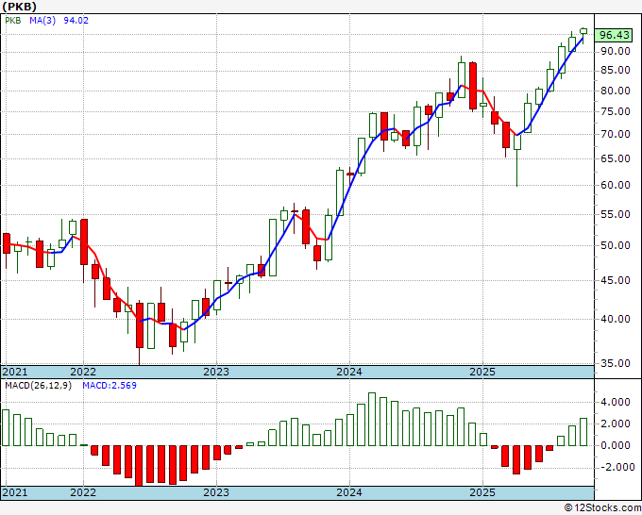
Task: Click the ©12Stocks.com source link
Action: (602, 508)
